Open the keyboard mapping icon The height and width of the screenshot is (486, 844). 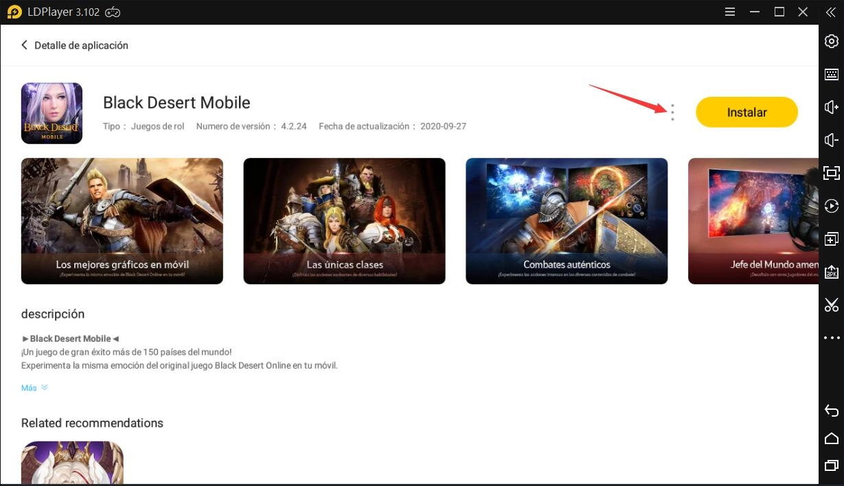[x=831, y=75]
